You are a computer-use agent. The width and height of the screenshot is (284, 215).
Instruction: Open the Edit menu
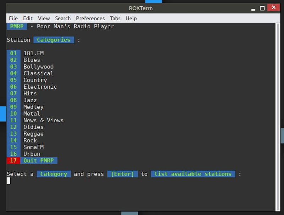28,18
